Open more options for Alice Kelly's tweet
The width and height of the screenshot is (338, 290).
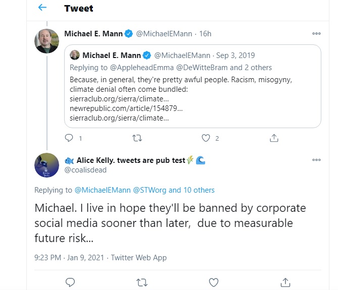pos(316,160)
